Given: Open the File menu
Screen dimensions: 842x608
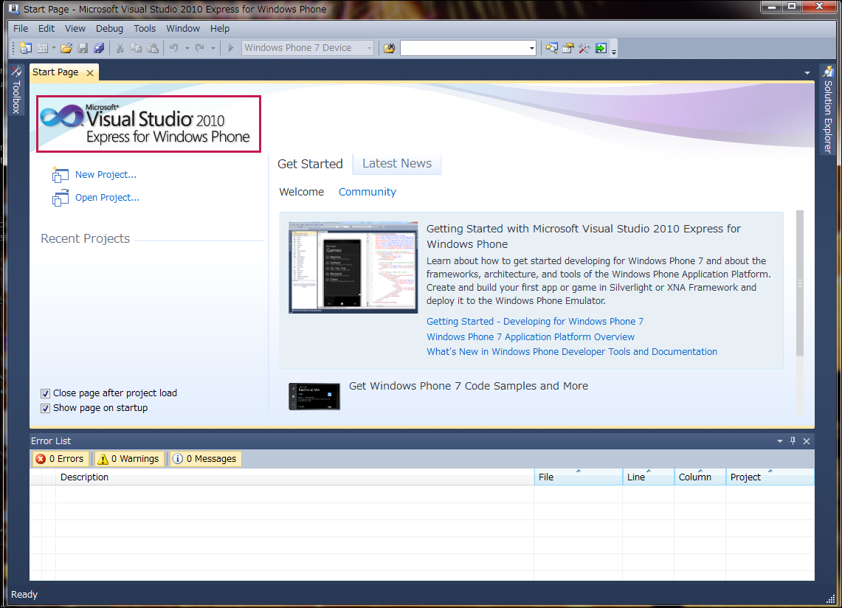Looking at the screenshot, I should coord(21,29).
